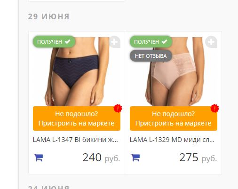Click the НЕТ ОТЗЫВА badge
Image resolution: width=238 pixels, height=189 pixels.
pos(151,56)
